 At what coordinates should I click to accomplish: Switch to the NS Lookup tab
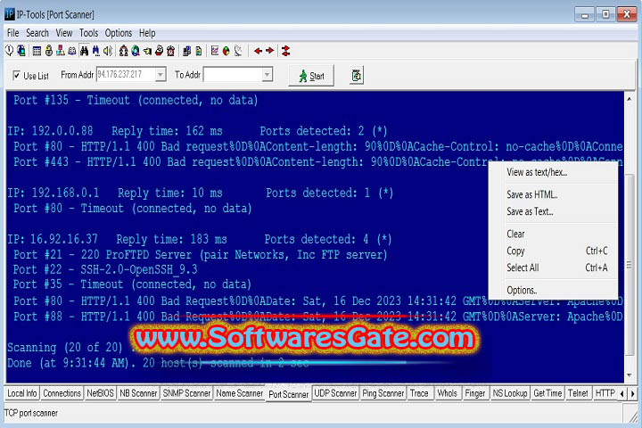point(510,393)
